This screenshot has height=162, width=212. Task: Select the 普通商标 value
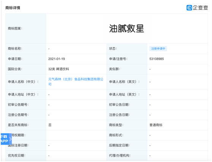tap(156, 125)
